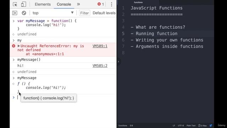Click line number 5 in the editor gutter
Screen dimensions: 227x128
(123, 33)
